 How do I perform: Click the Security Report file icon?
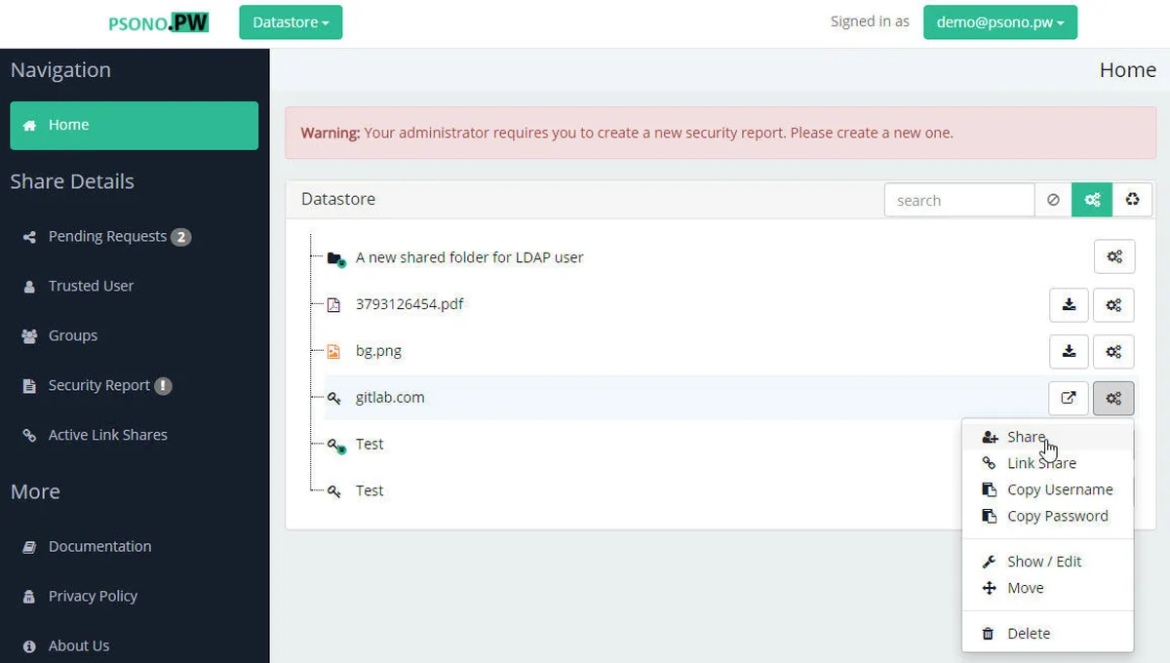pyautogui.click(x=29, y=385)
